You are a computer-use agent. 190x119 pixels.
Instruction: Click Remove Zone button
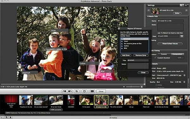point(141,55)
